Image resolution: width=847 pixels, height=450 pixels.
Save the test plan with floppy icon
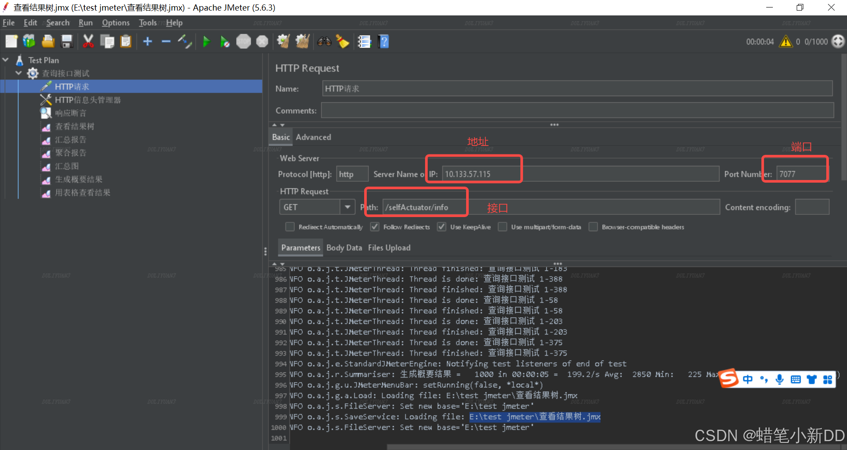tap(67, 41)
